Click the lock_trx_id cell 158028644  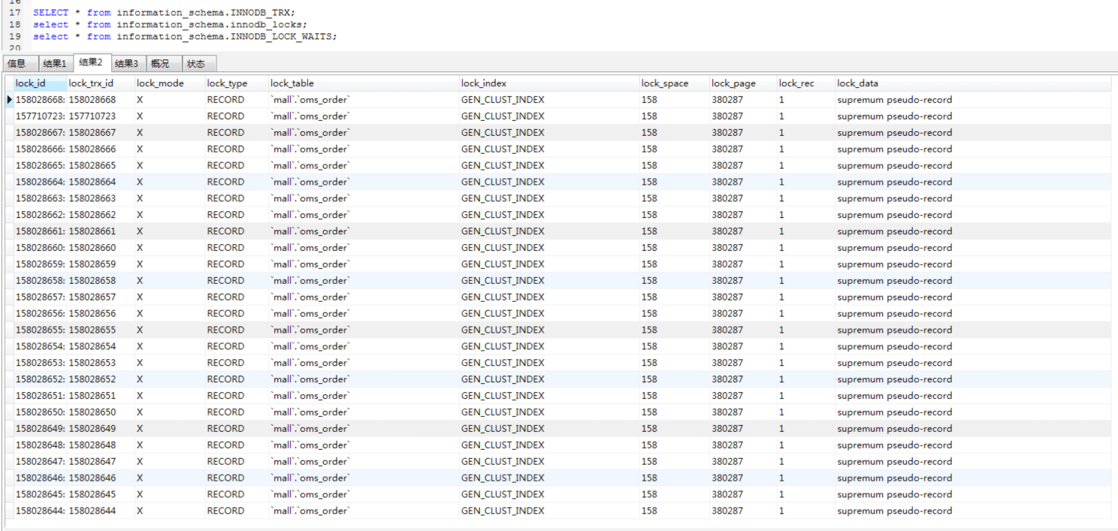pos(92,511)
